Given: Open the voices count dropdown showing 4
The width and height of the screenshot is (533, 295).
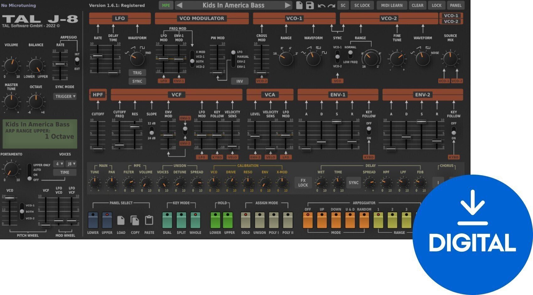Looking at the screenshot, I should pos(58,164).
